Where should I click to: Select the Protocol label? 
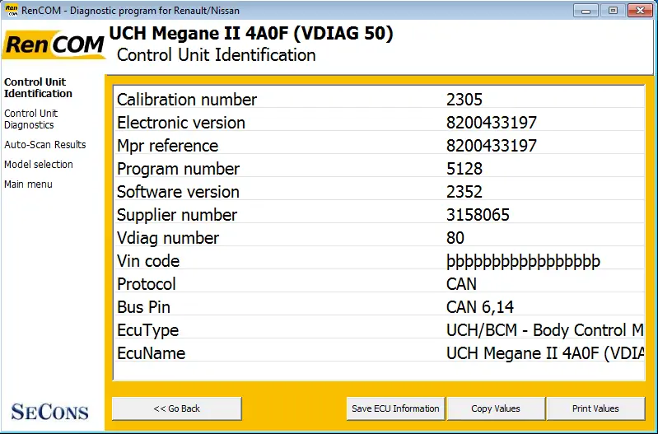click(146, 285)
